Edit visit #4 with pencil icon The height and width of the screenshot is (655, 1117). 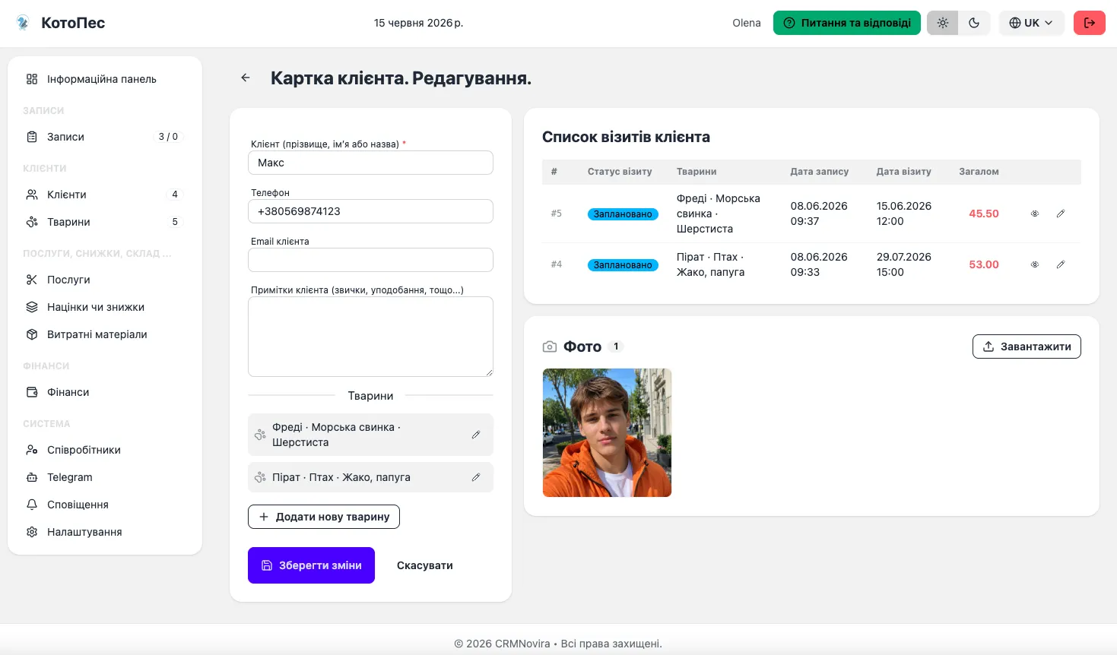[x=1061, y=264]
